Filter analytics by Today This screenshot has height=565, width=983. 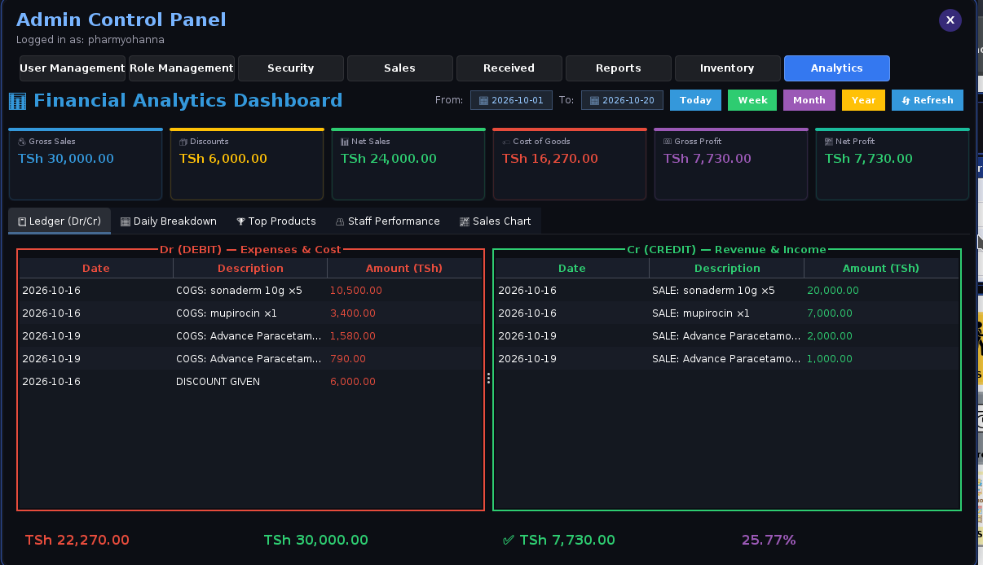pos(695,100)
